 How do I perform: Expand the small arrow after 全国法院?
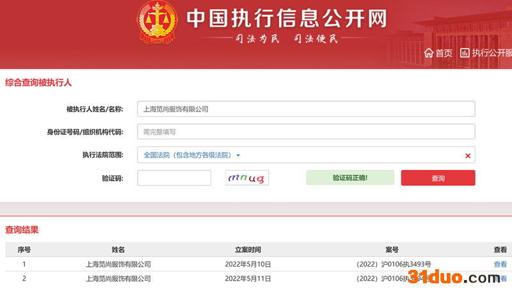coord(238,156)
